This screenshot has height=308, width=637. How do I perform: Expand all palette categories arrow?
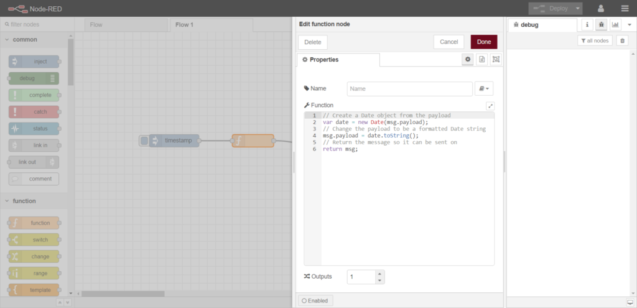pos(67,302)
